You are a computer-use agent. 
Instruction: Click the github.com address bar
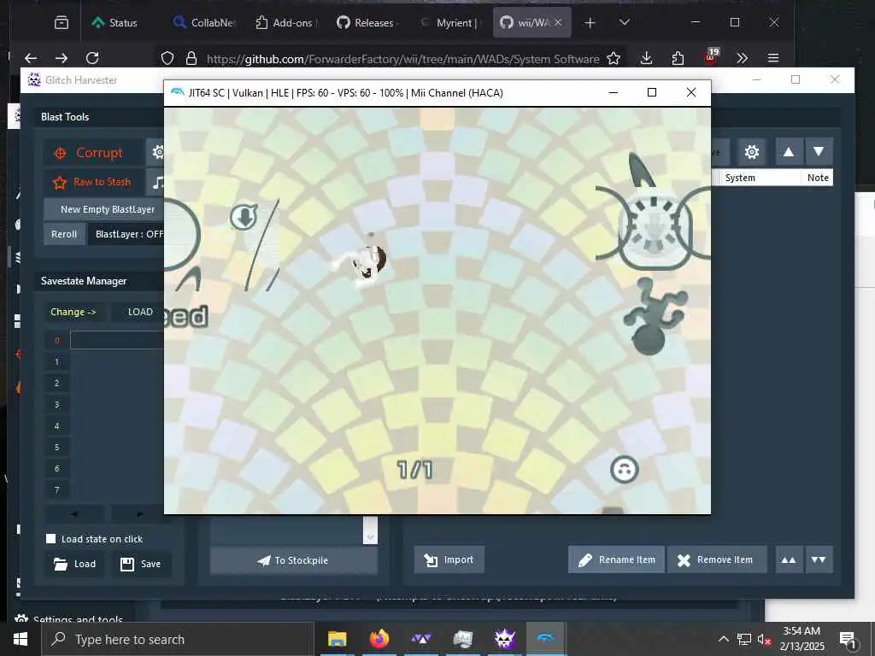coord(403,59)
